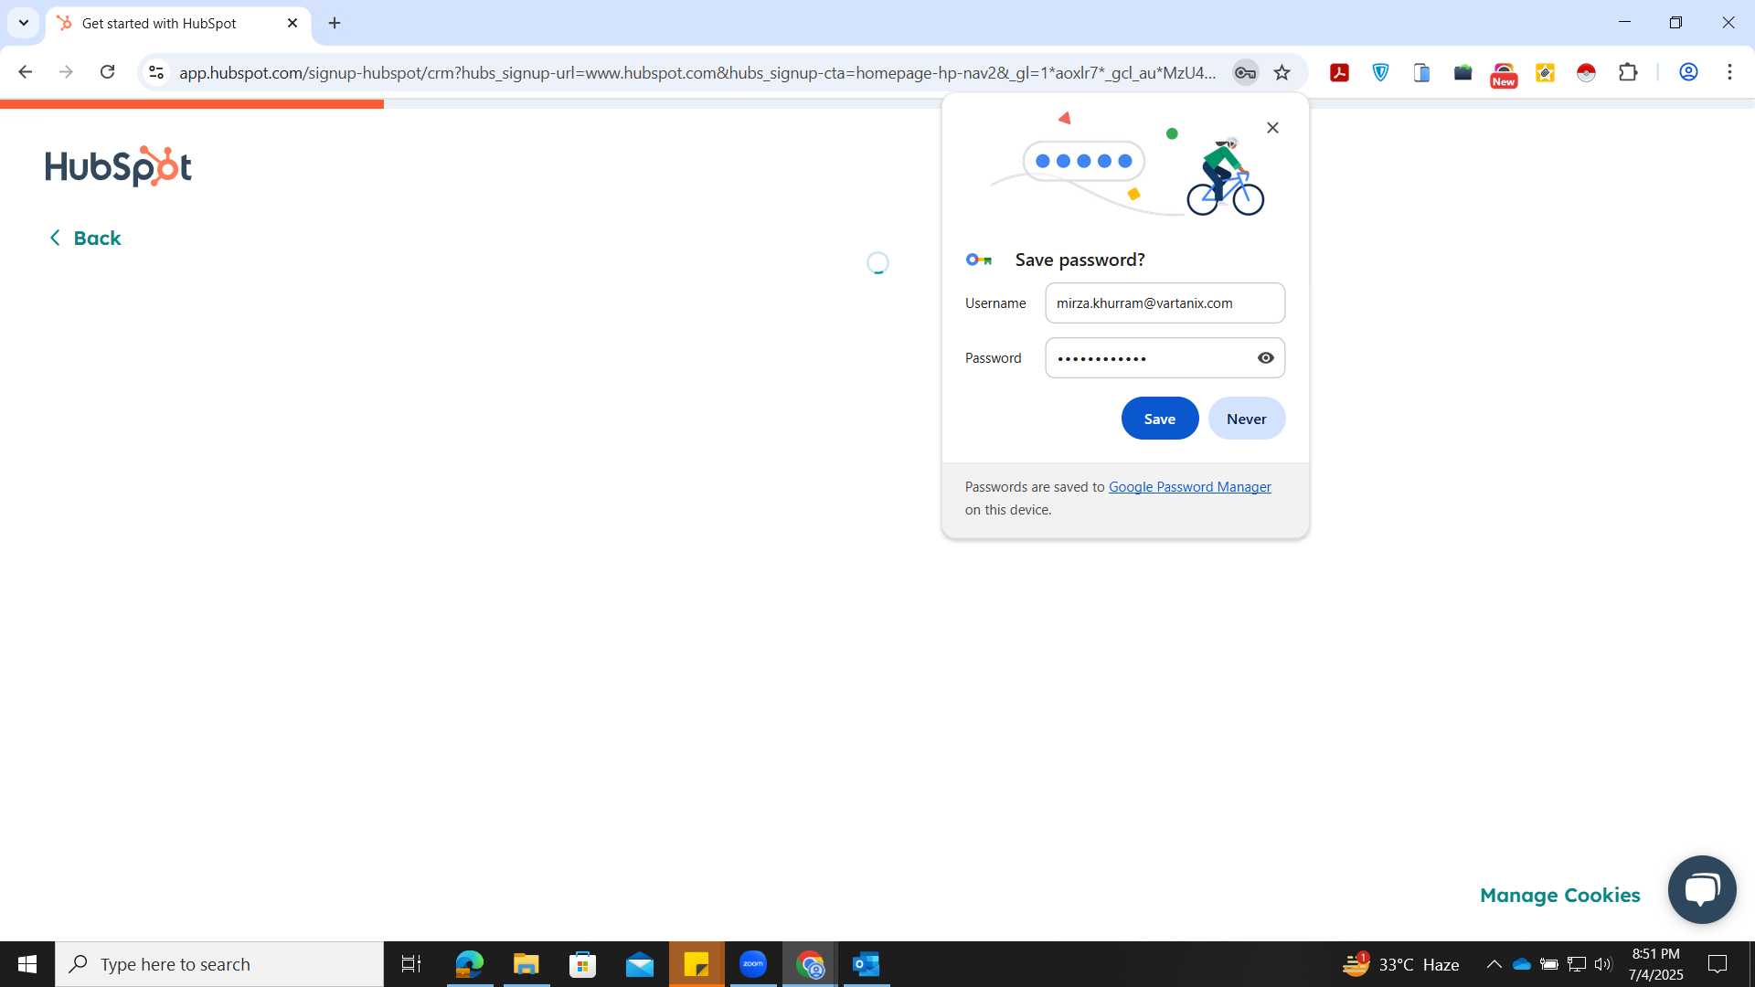Open OneDrive tray icon
This screenshot has height=987, width=1755.
pos(1521,964)
